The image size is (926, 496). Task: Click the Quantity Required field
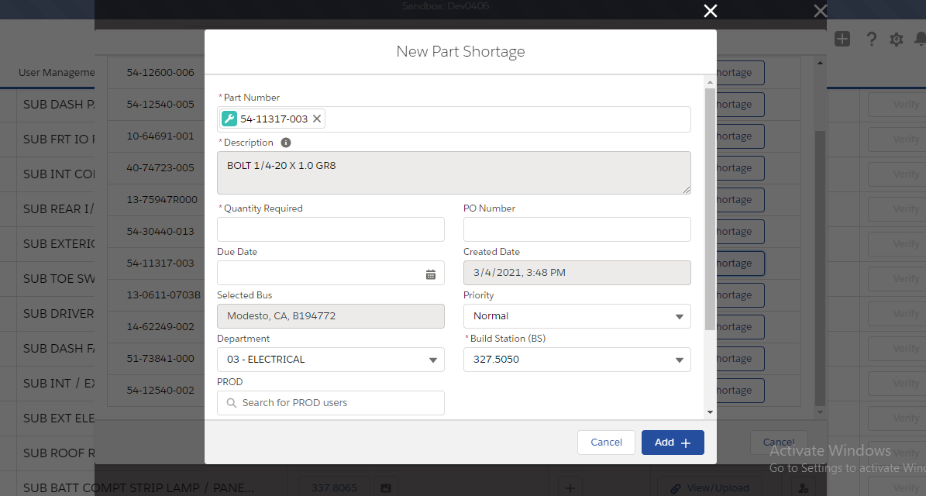pyautogui.click(x=330, y=229)
